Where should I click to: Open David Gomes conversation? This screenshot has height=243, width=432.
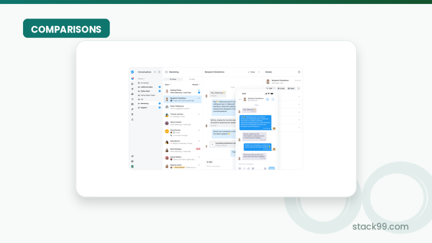click(182, 133)
